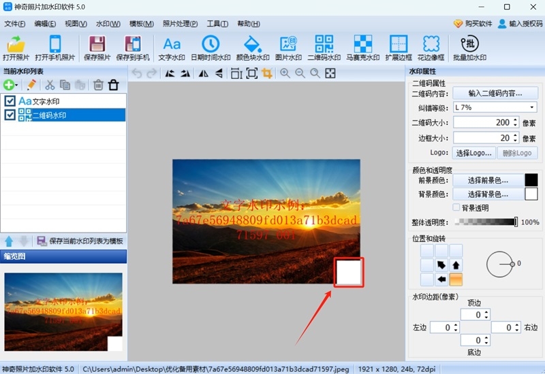Open the 文件(F) menu

(14, 24)
